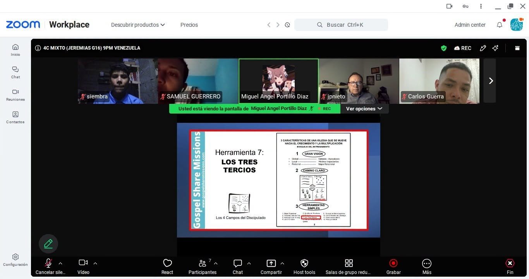529x279 pixels.
Task: Open the React heart icon
Action: pos(167,263)
